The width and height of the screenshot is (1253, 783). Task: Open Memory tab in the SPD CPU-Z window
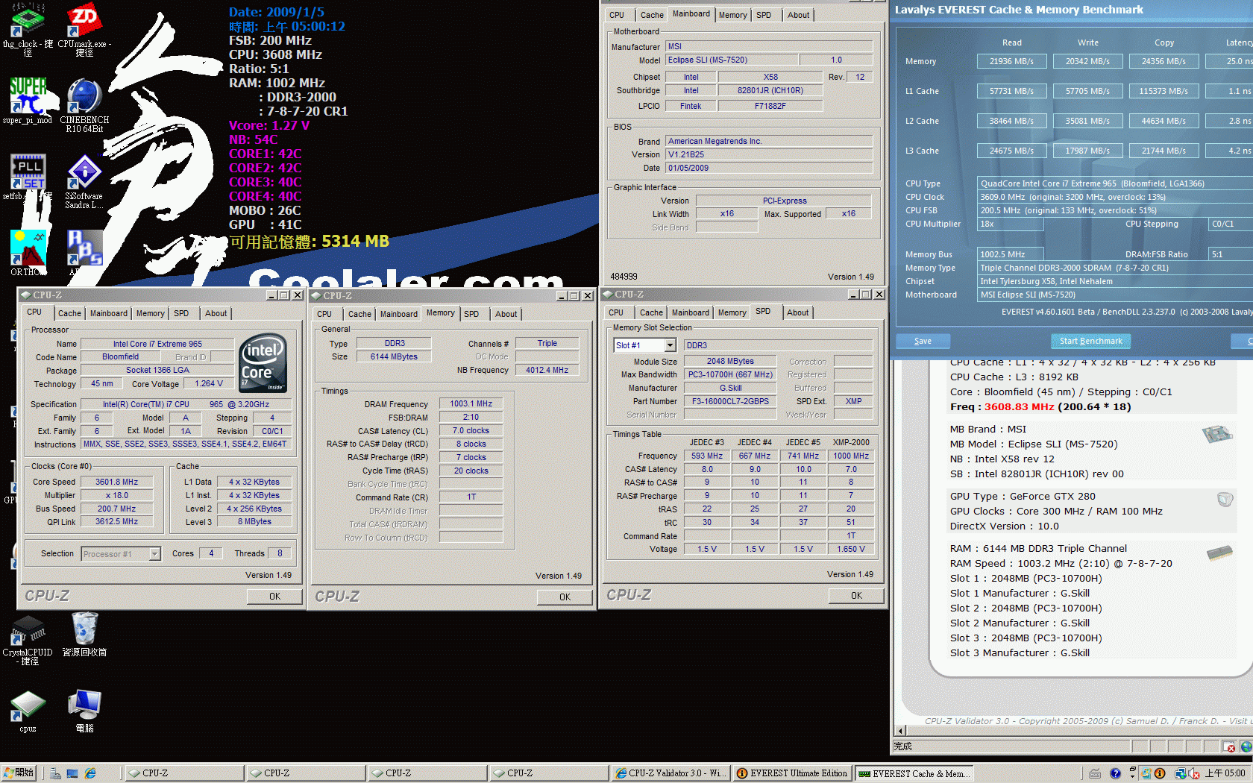732,312
